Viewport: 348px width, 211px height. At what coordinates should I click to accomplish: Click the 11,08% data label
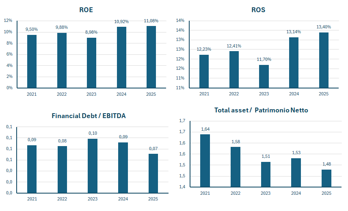pyautogui.click(x=151, y=21)
